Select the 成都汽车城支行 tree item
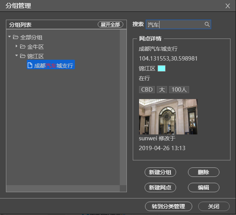Image resolution: width=236 pixels, height=215 pixels. tap(51, 64)
